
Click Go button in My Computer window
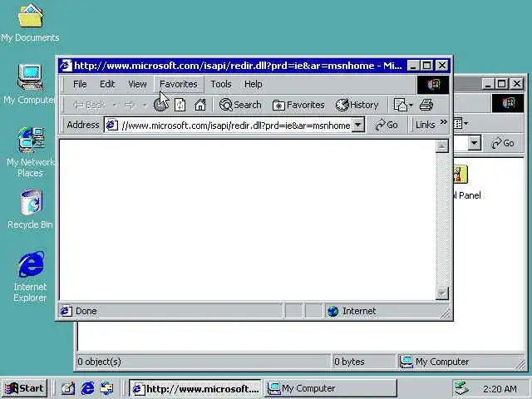click(x=503, y=143)
